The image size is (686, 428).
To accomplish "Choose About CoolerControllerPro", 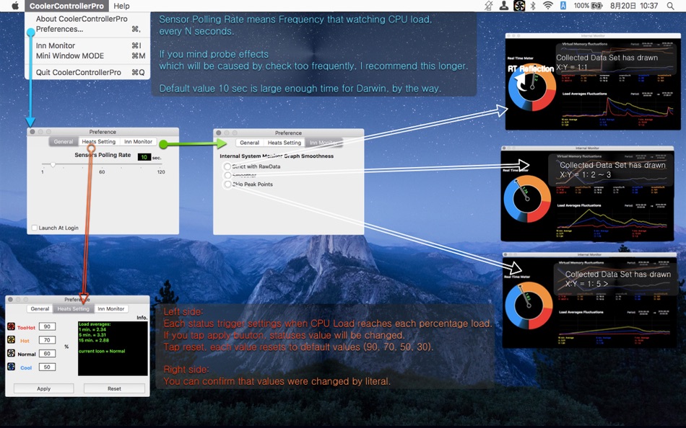I will (x=82, y=19).
